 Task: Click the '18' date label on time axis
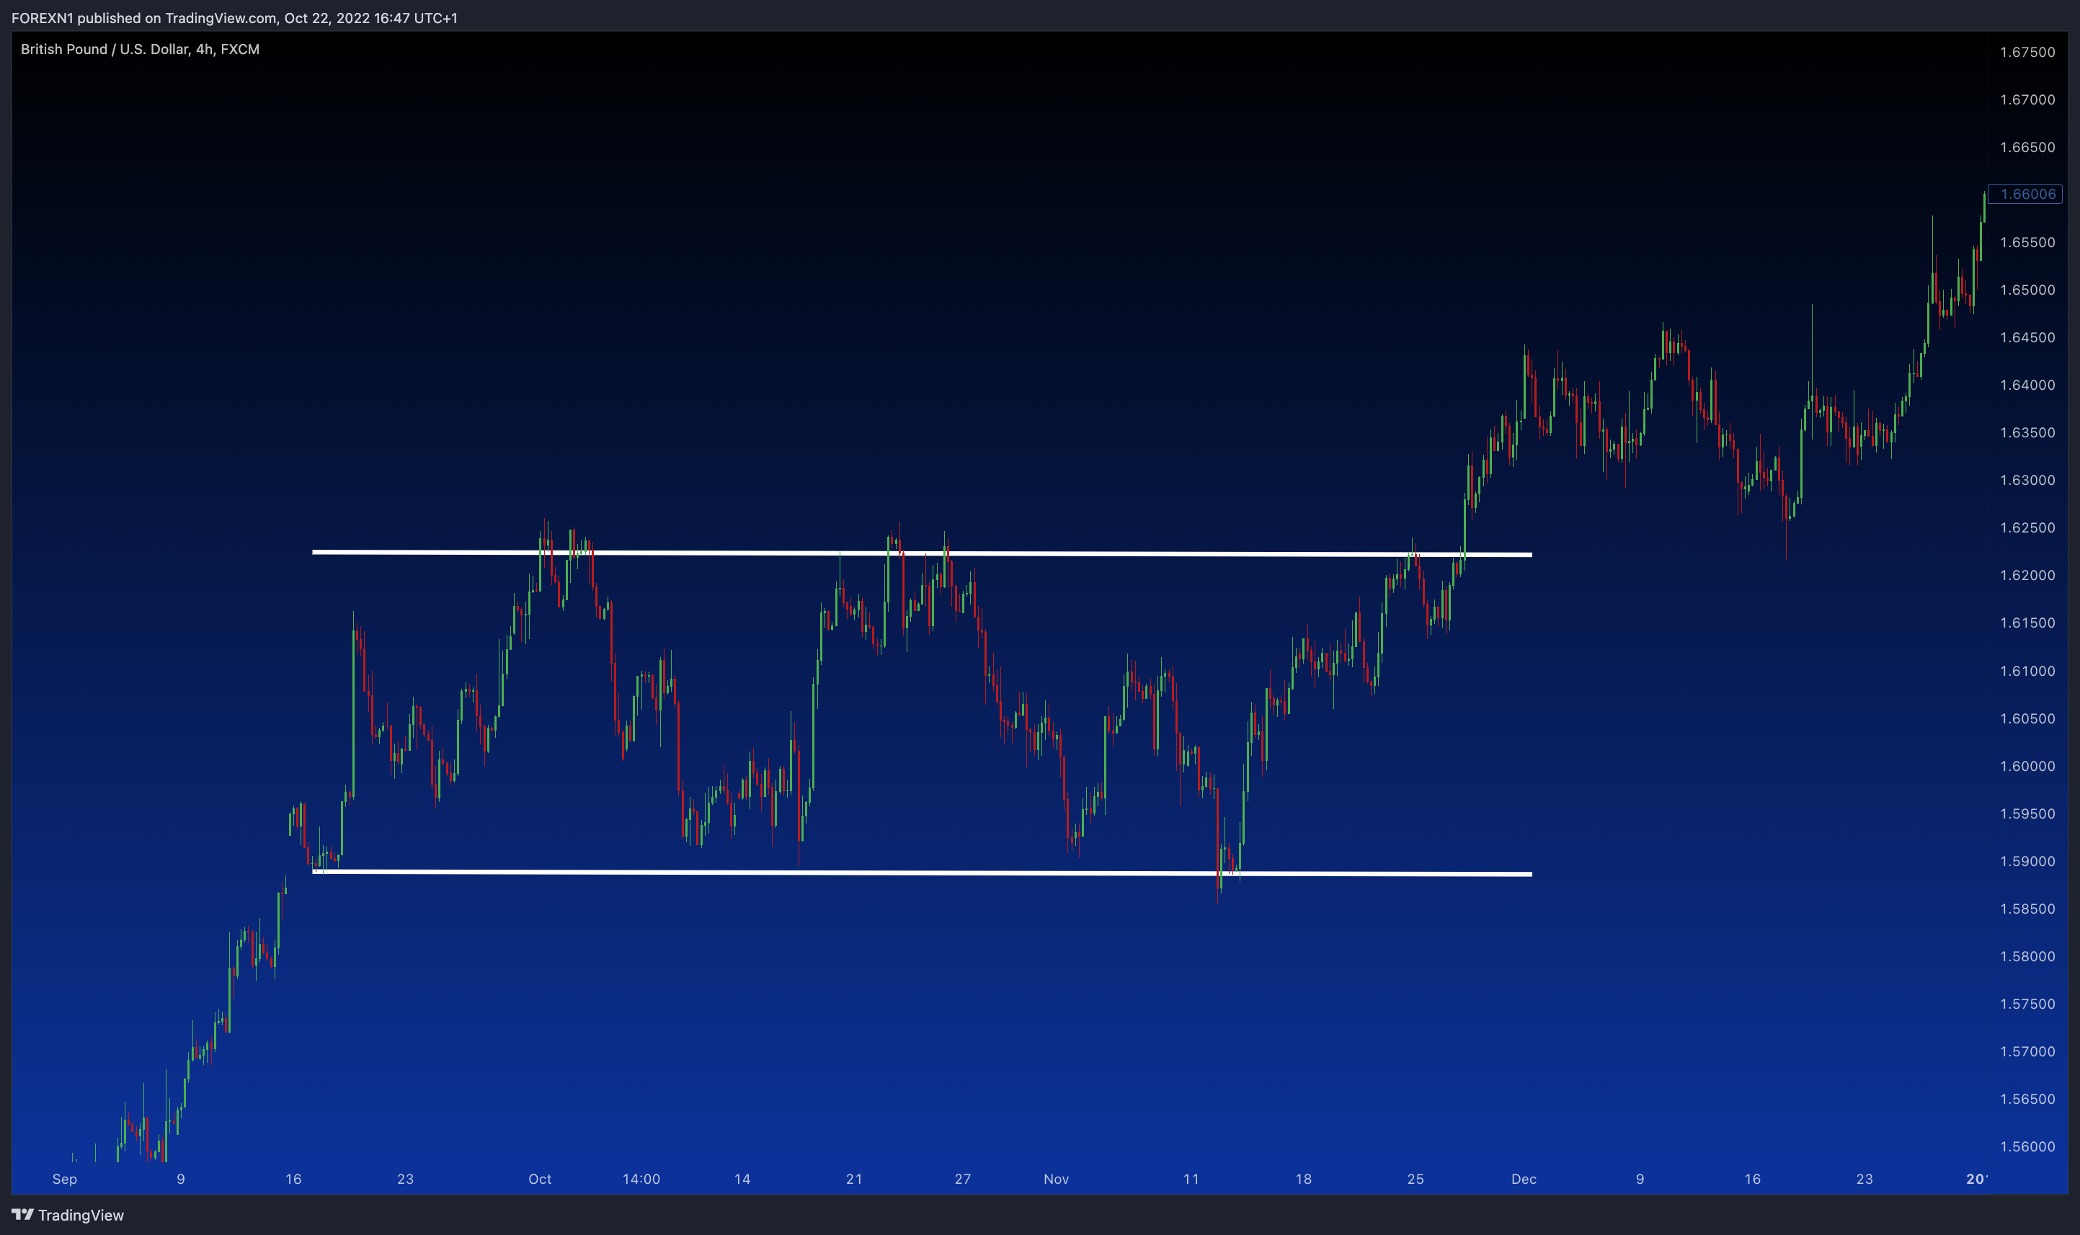click(1304, 1178)
